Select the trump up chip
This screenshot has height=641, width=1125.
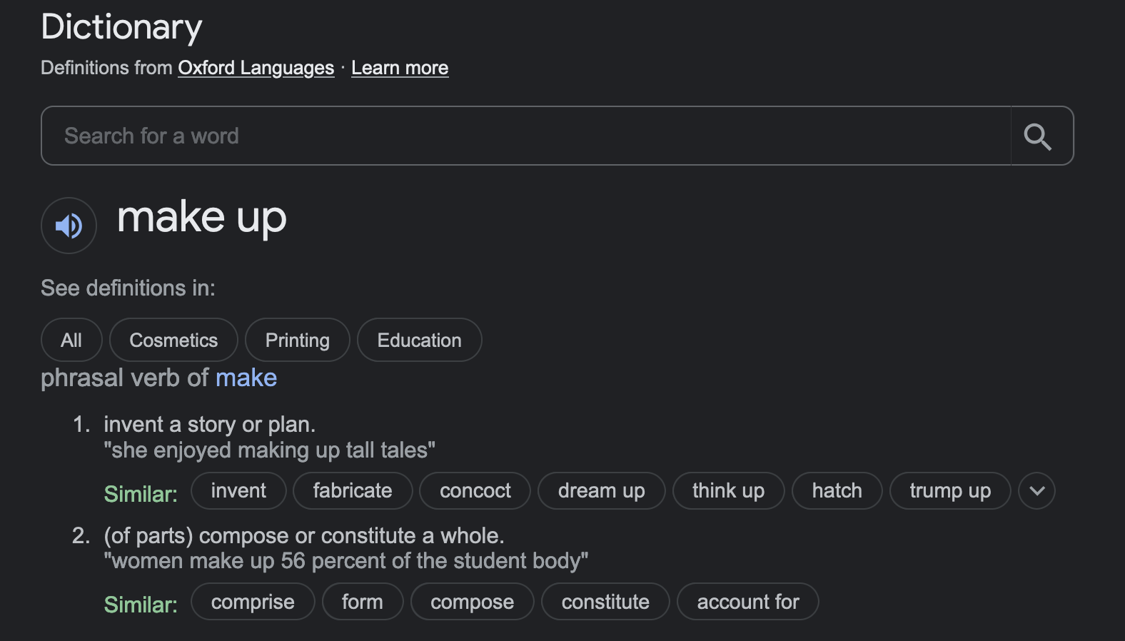[950, 491]
